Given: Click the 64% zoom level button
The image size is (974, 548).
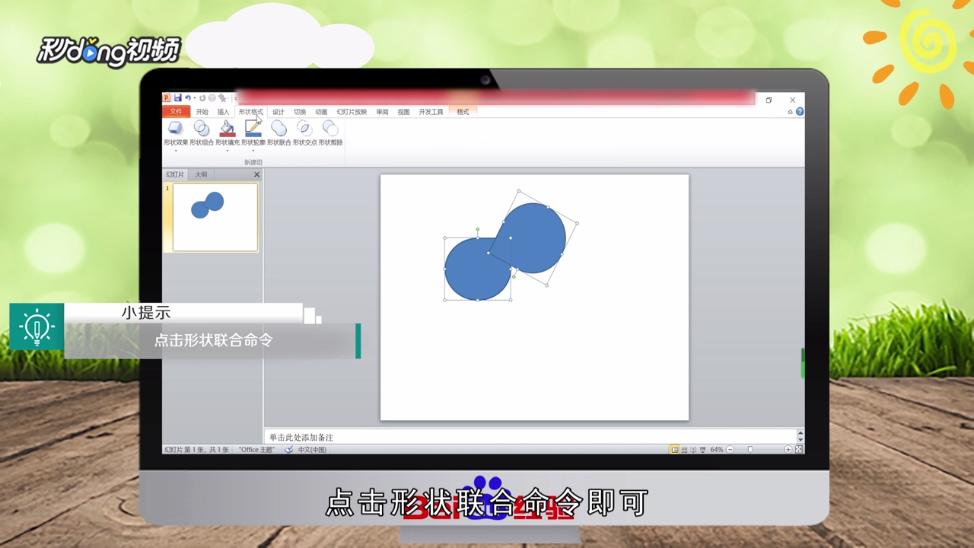Looking at the screenshot, I should 717,450.
